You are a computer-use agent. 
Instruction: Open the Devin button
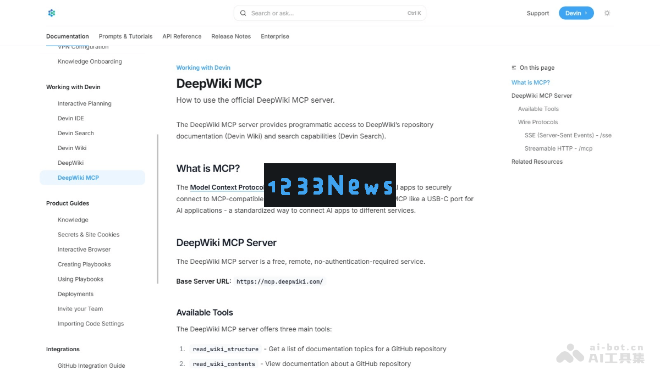click(576, 13)
